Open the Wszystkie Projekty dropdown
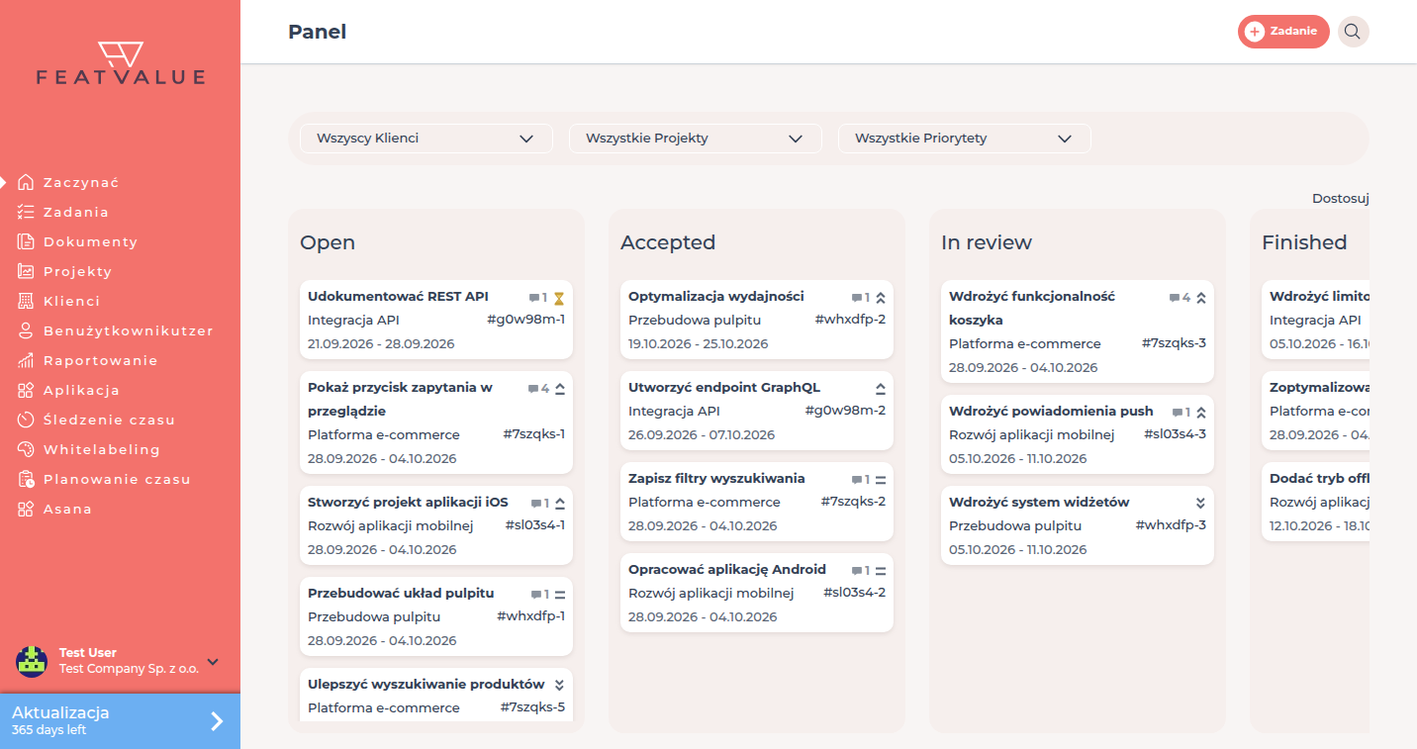1417x749 pixels. [x=695, y=139]
